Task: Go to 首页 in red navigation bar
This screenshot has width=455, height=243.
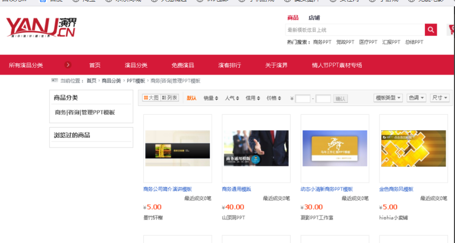Action: tap(95, 65)
